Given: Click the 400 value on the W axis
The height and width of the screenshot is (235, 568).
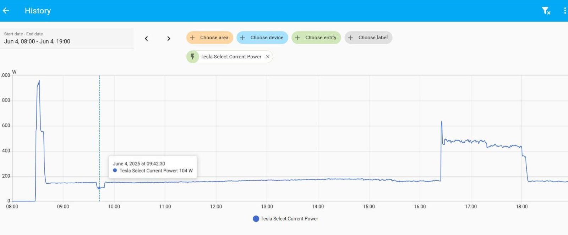Looking at the screenshot, I should (6, 151).
